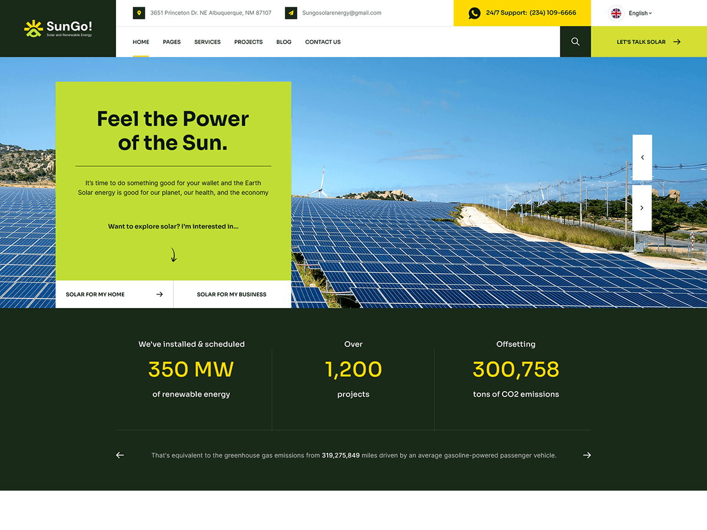Show next emissions fact with right arrow
Image resolution: width=707 pixels, height=530 pixels.
(x=587, y=455)
